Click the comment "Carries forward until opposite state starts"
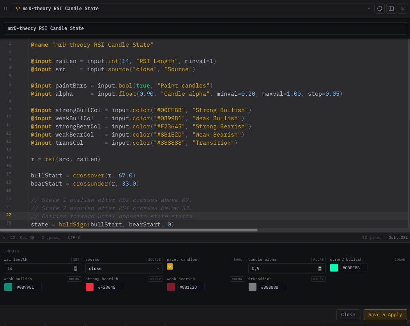 click(113, 216)
